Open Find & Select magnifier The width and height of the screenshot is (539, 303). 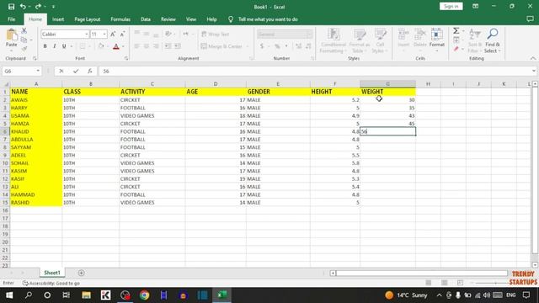[x=492, y=40]
